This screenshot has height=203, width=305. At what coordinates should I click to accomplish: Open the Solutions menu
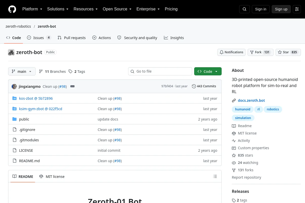click(58, 9)
